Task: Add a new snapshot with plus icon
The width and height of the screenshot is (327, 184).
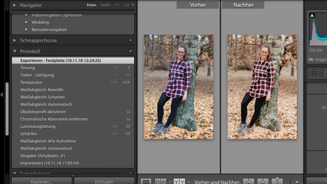Action: 130,40
